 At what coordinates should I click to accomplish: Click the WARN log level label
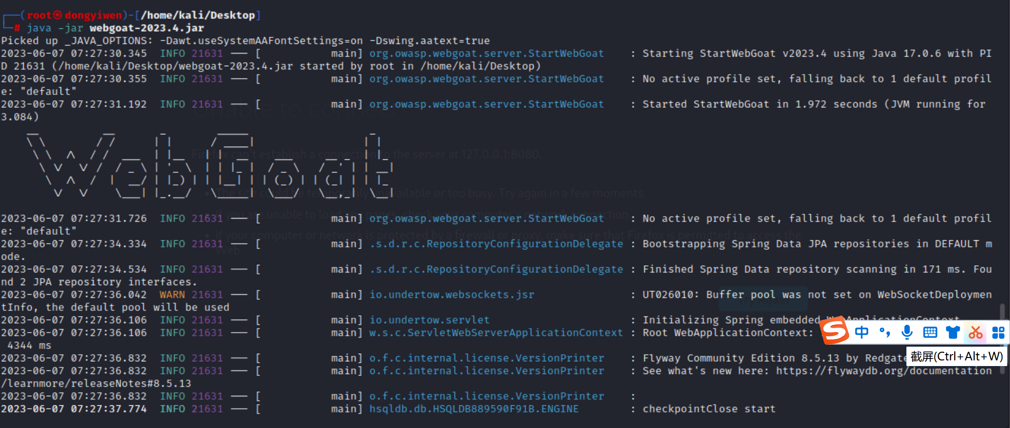coord(172,295)
